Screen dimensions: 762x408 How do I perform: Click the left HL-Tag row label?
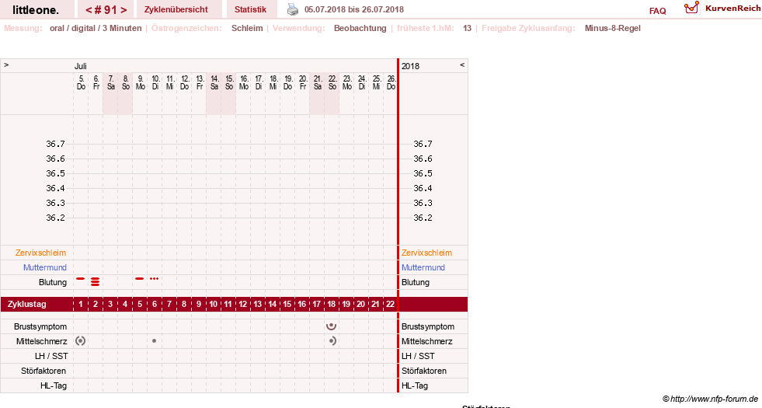click(x=54, y=385)
